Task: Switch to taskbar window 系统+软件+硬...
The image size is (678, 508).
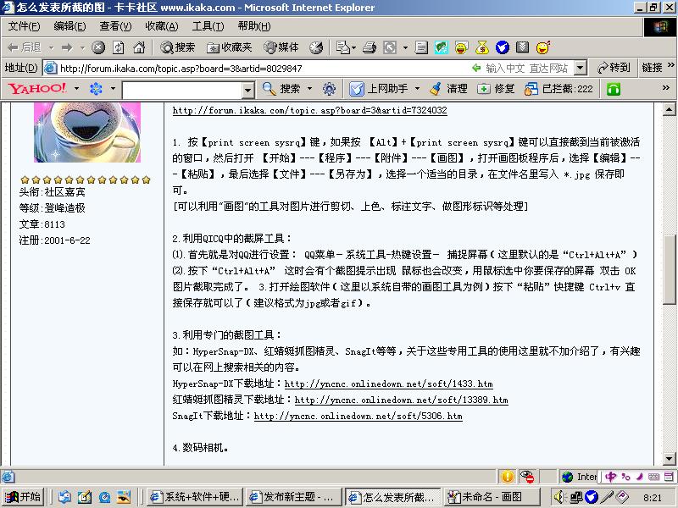Action: coord(194,497)
